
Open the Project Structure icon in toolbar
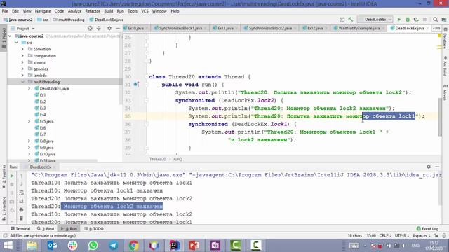click(444, 20)
